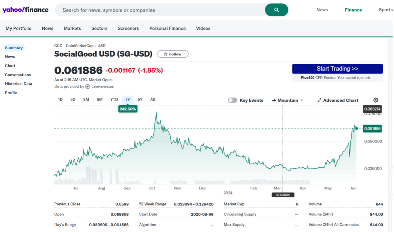Open the Screeners menu
Screen dimensions: 394x232
click(x=128, y=28)
